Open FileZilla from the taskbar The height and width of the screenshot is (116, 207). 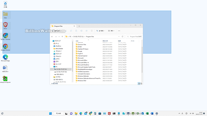(x=109, y=113)
